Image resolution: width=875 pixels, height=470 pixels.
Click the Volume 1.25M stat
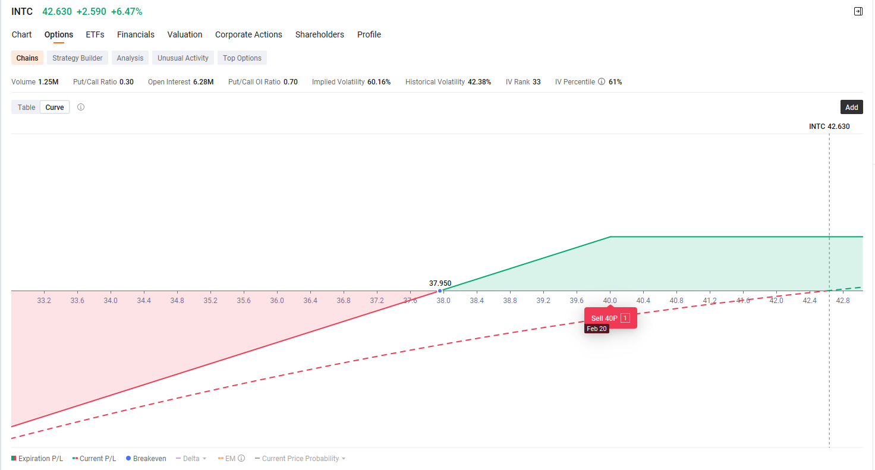point(35,82)
